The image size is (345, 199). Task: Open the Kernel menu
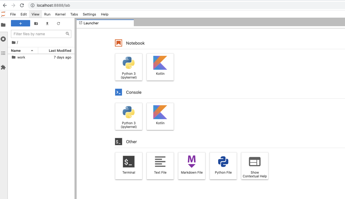click(x=60, y=14)
